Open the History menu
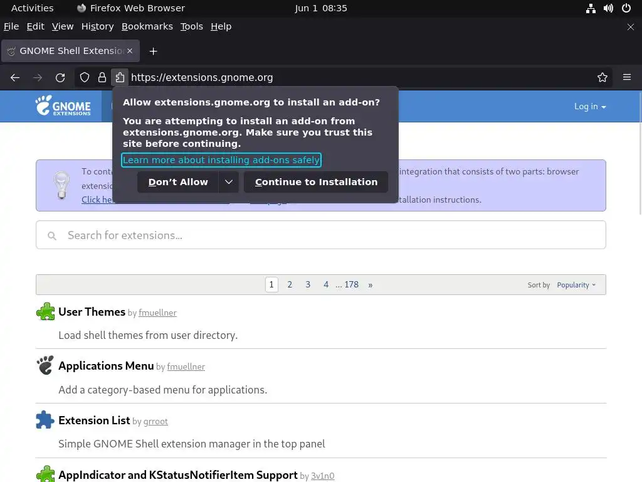The width and height of the screenshot is (642, 482). (97, 26)
